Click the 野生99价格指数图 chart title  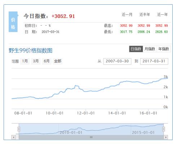pyautogui.click(x=31, y=50)
